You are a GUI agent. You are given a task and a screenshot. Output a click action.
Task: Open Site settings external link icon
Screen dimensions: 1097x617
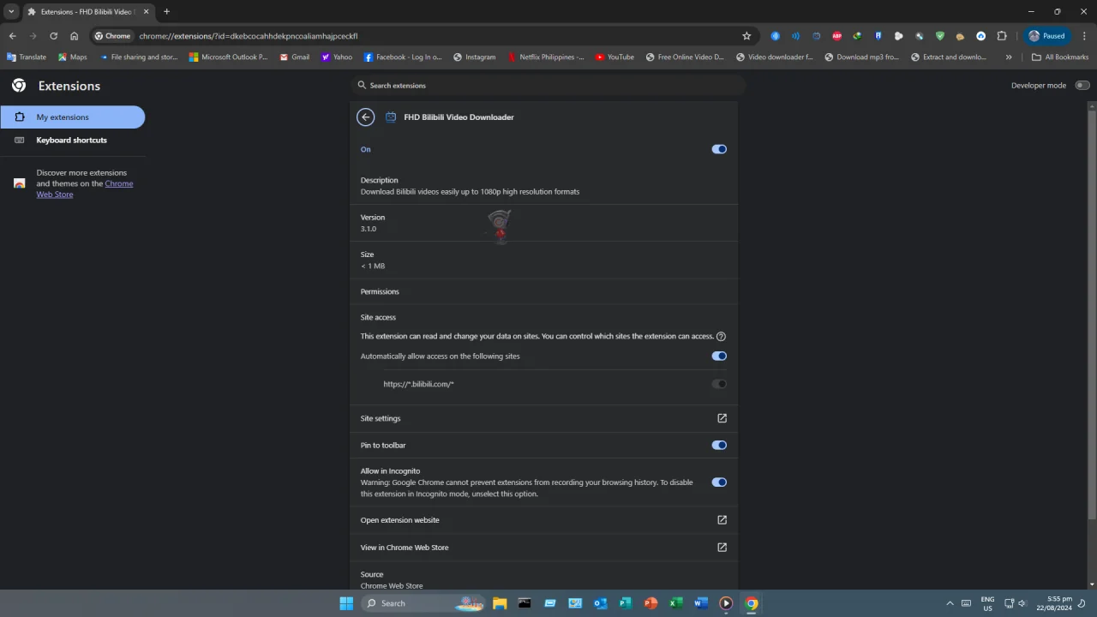pos(722,418)
